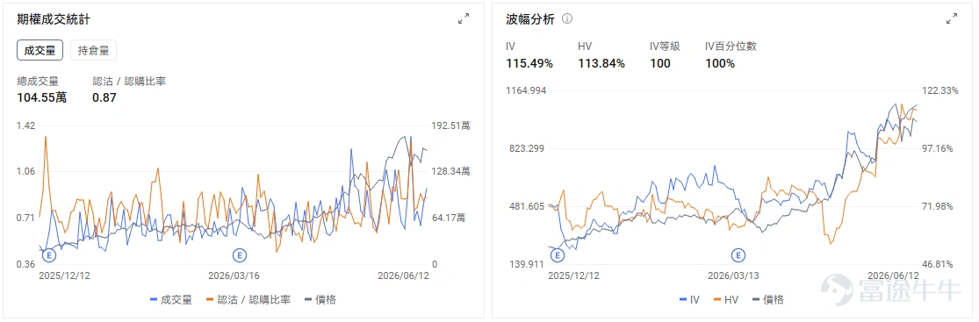This screenshot has height=322, width=979.
Task: Switch to the 成交量 tab
Action: tap(40, 51)
